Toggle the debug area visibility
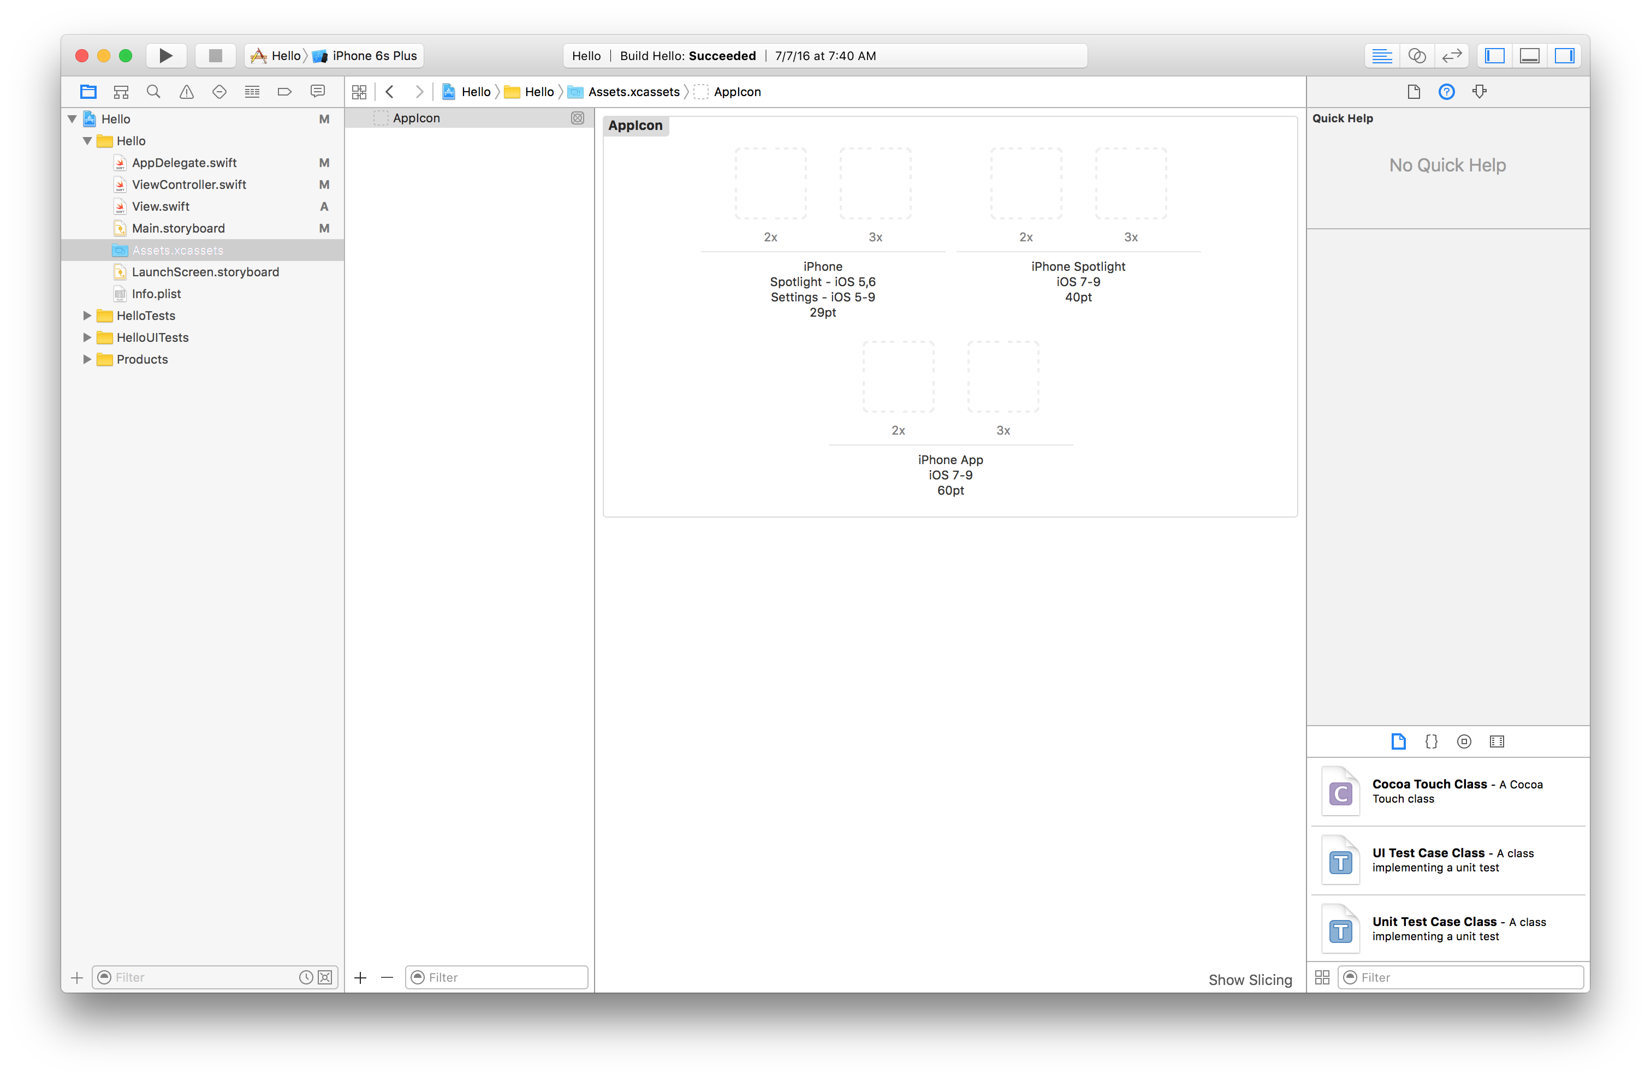This screenshot has height=1080, width=1651. coord(1530,56)
